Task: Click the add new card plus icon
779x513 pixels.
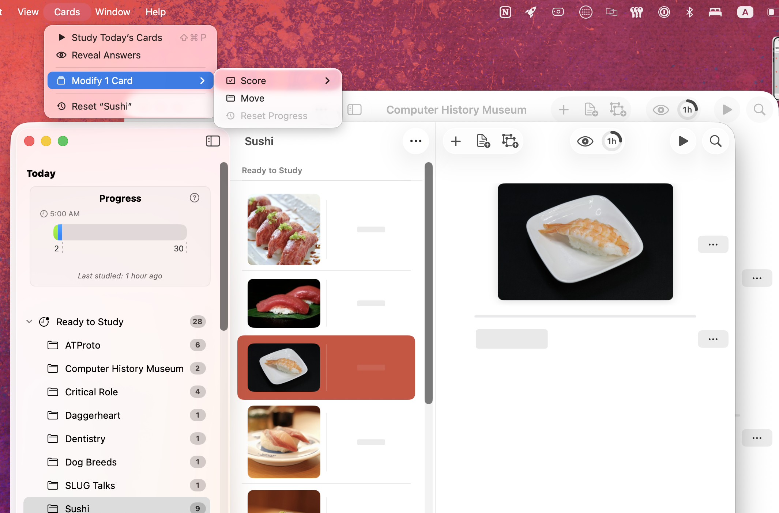Action: pos(456,141)
